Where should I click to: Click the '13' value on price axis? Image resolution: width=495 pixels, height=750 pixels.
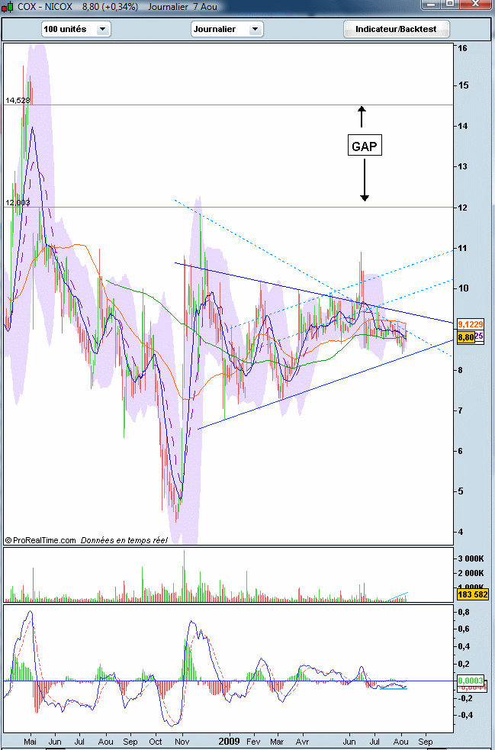[x=462, y=166]
